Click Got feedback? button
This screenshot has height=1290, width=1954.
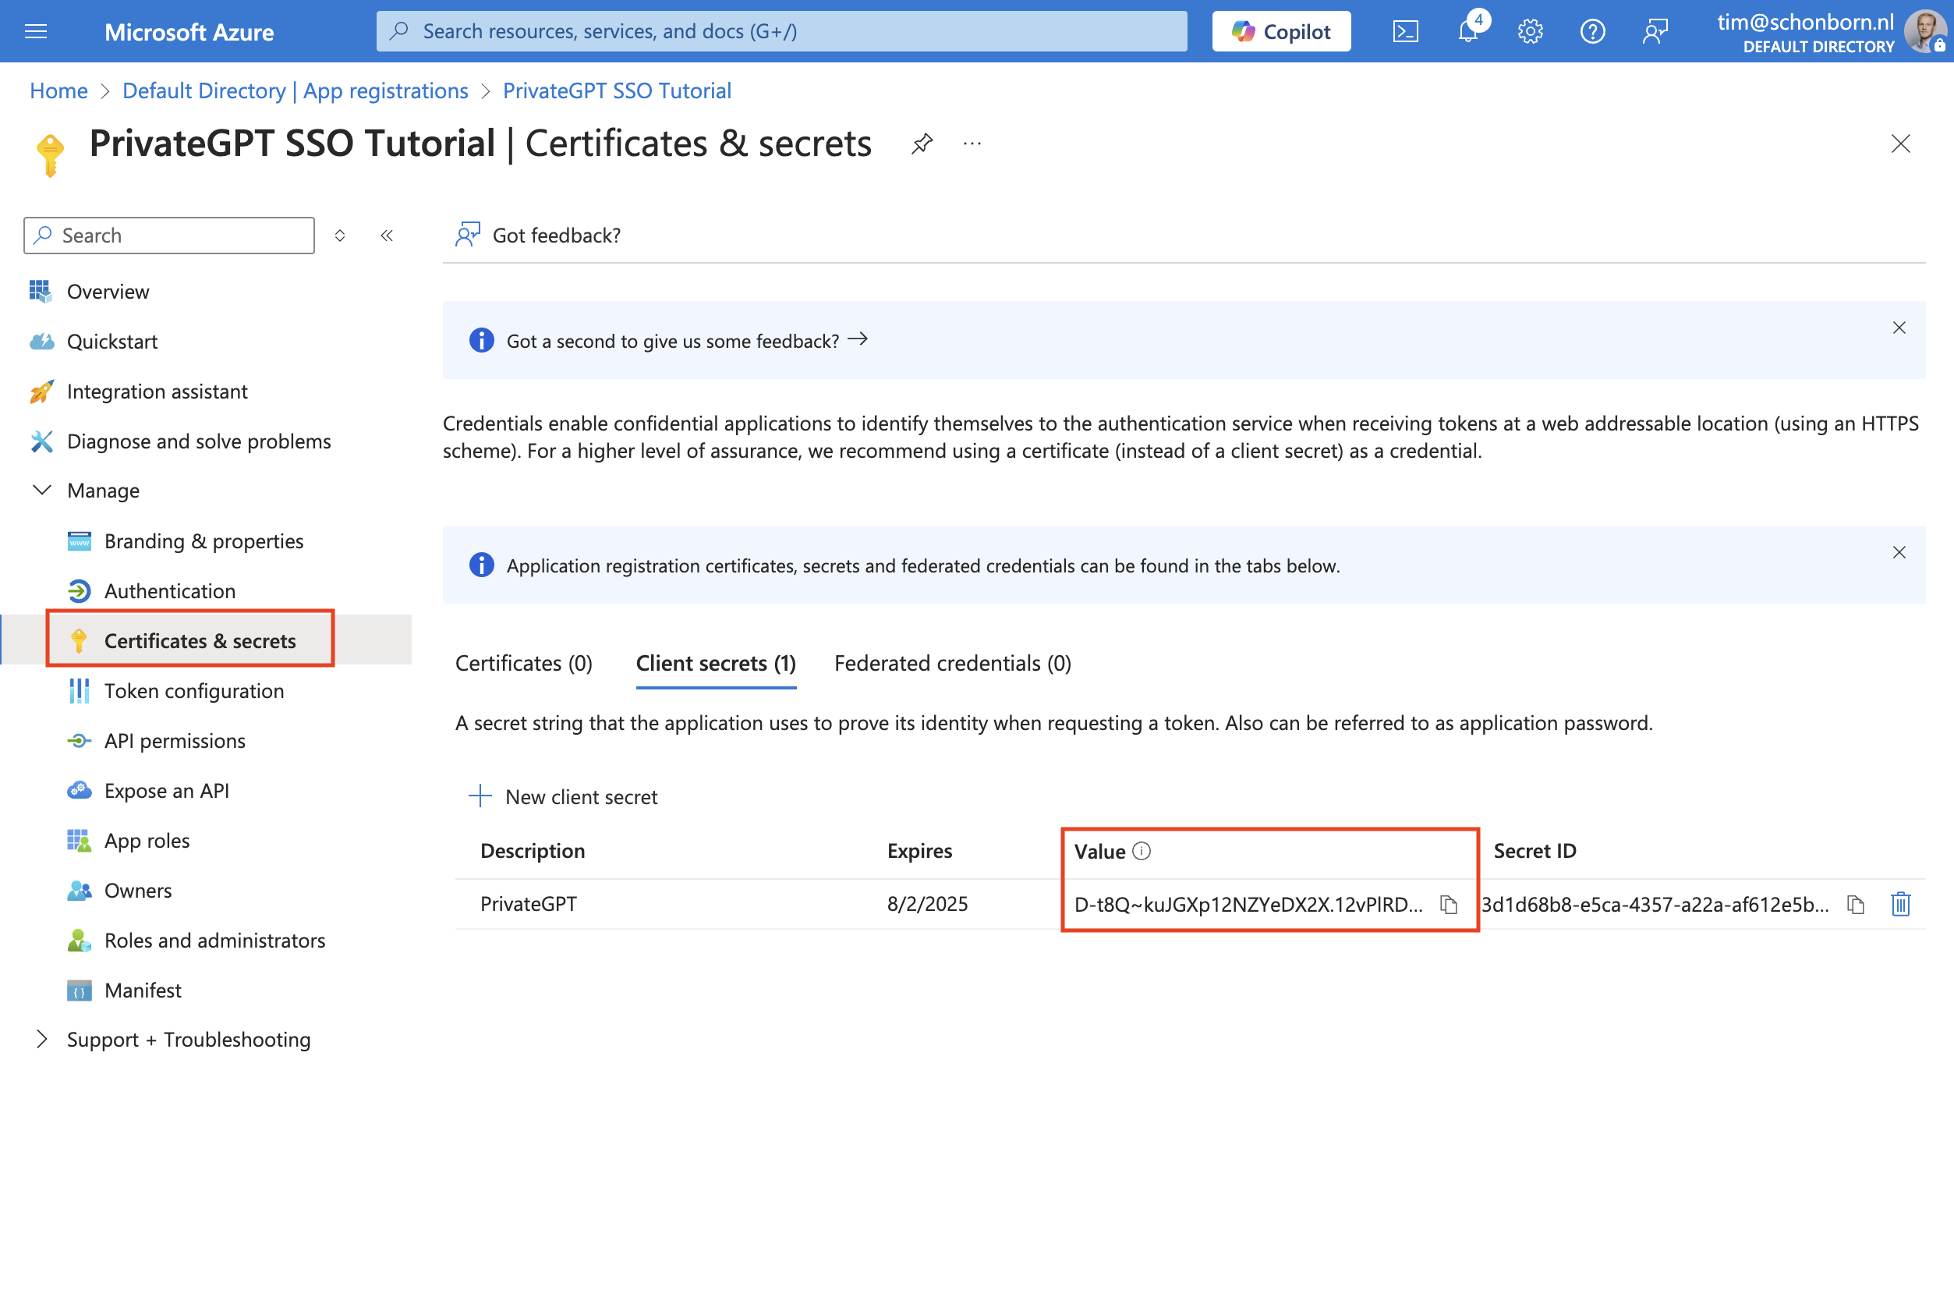coord(539,236)
